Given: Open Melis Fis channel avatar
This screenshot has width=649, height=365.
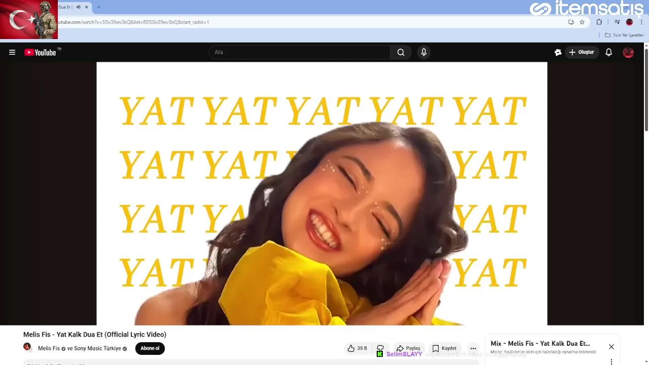Looking at the screenshot, I should click(27, 347).
